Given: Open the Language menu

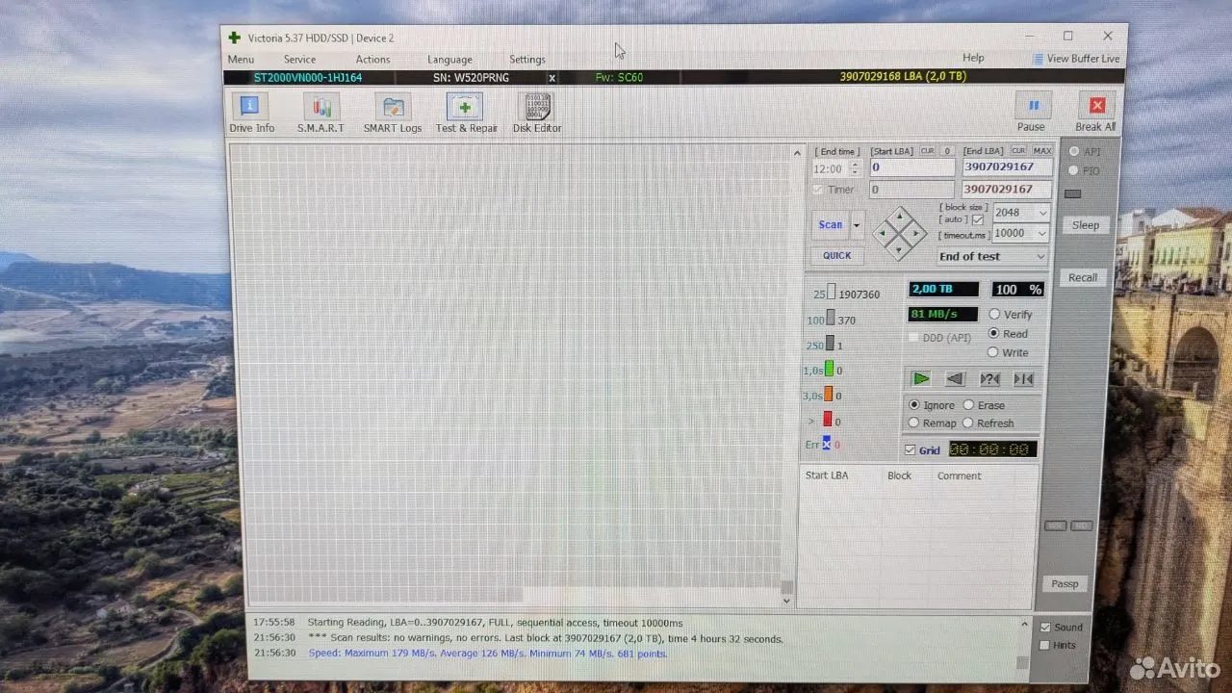Looking at the screenshot, I should [449, 59].
